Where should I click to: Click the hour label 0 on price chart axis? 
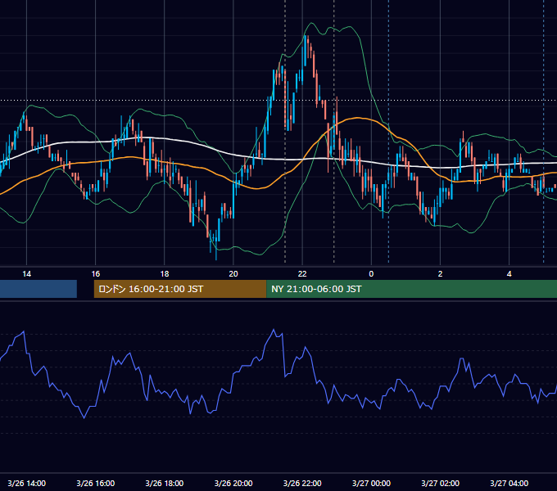pyautogui.click(x=371, y=274)
